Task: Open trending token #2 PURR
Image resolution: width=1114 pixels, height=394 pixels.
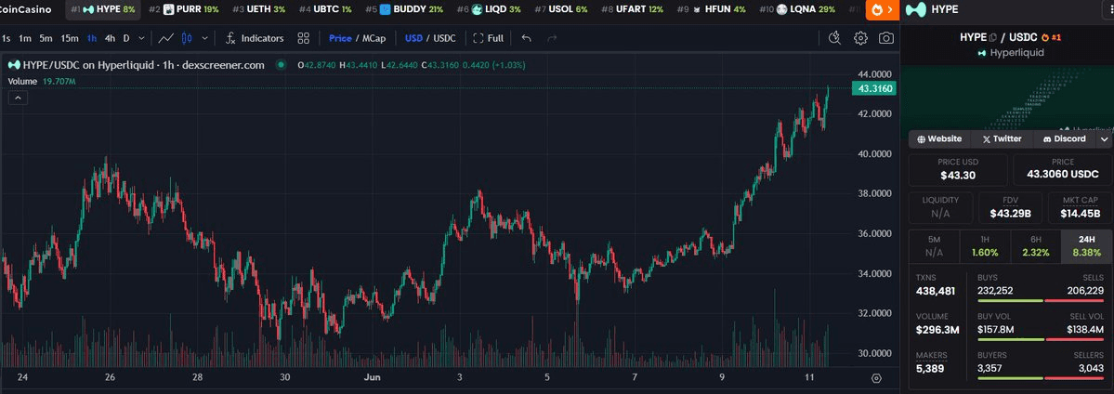Action: [x=184, y=10]
